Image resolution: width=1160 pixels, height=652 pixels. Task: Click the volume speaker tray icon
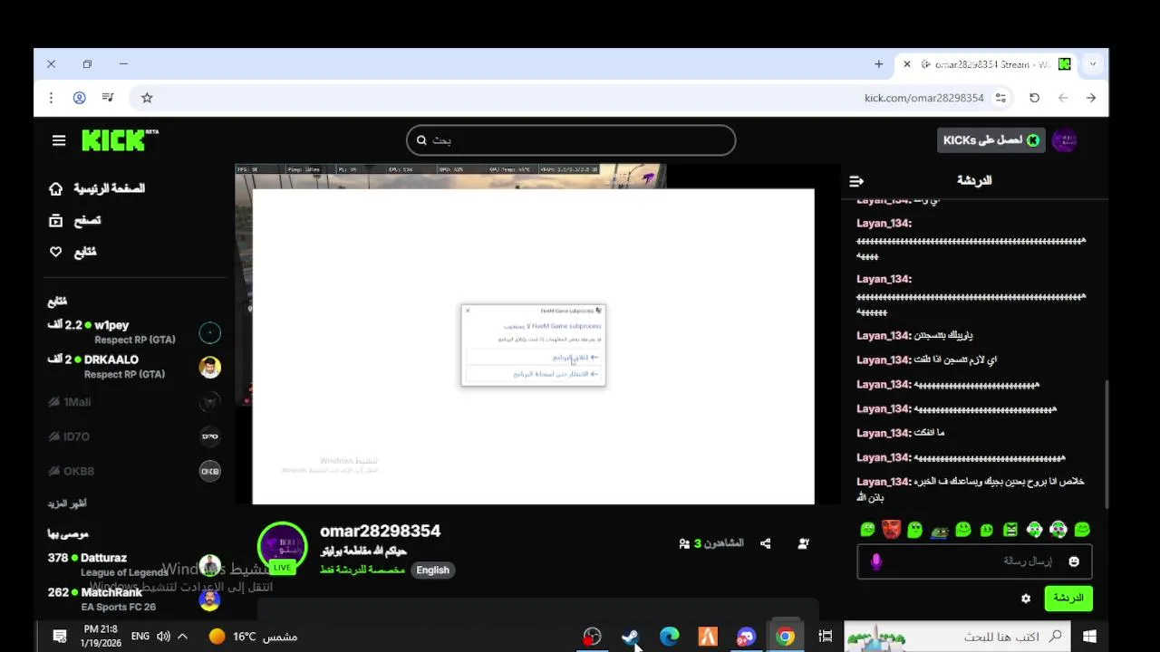pos(163,637)
